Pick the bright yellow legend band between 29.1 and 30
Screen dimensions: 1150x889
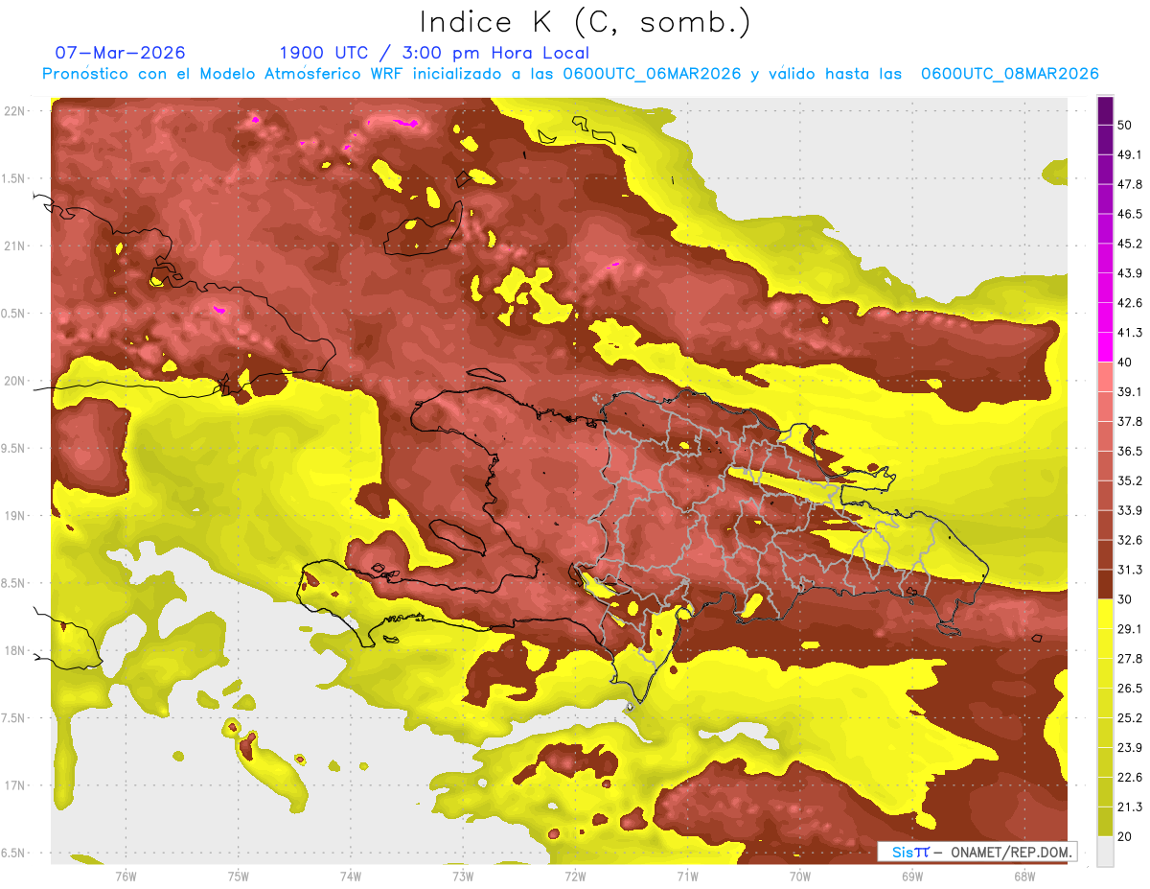(x=1106, y=614)
